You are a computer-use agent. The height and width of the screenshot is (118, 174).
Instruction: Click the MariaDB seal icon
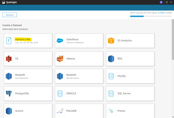(60, 111)
